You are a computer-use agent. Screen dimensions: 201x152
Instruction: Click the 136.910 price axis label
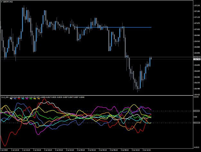(x=197, y=41)
